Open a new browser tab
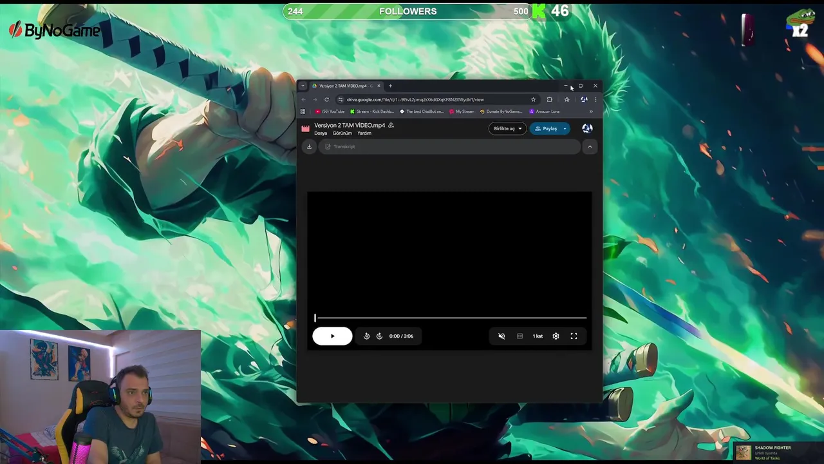The image size is (824, 464). pos(390,86)
